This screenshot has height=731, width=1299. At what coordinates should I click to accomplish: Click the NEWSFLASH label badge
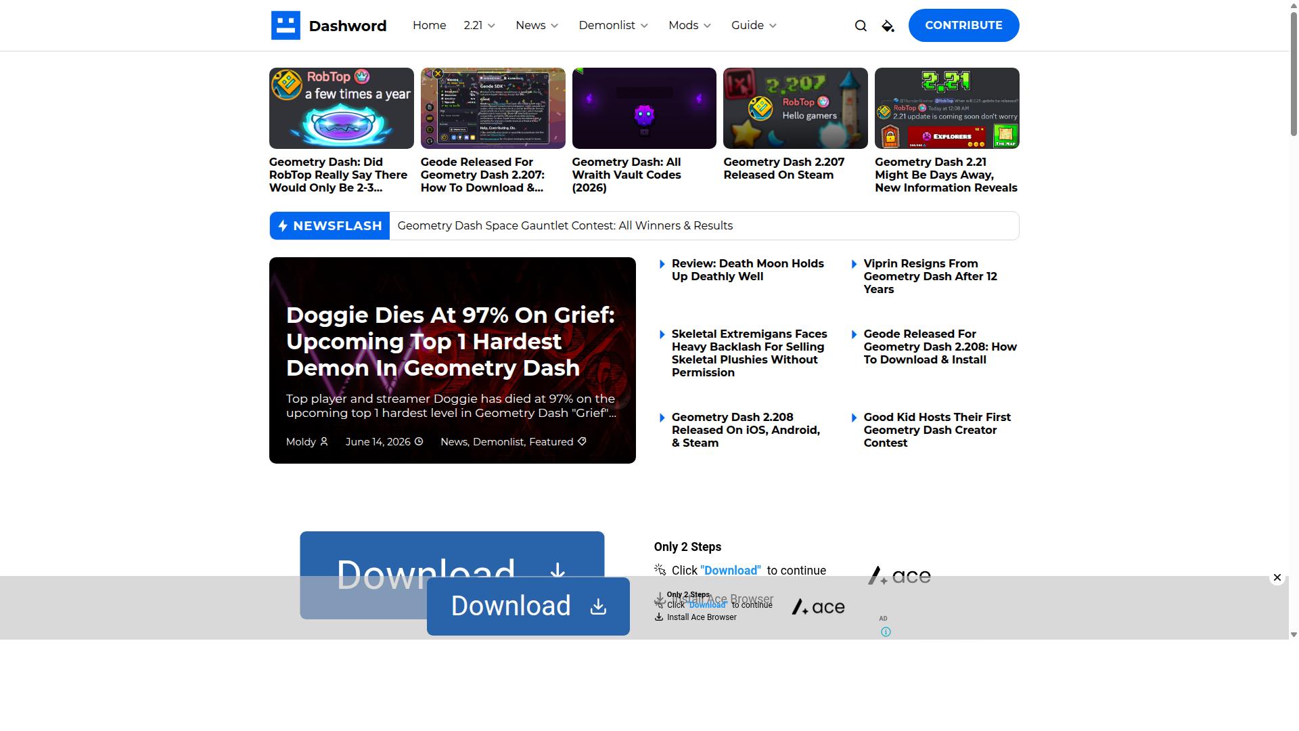pos(329,226)
